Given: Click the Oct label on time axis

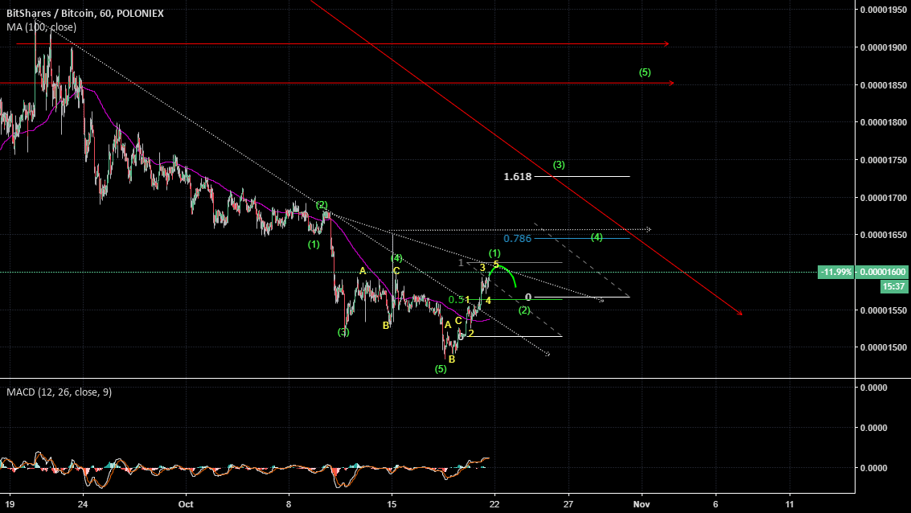Looking at the screenshot, I should coord(186,503).
